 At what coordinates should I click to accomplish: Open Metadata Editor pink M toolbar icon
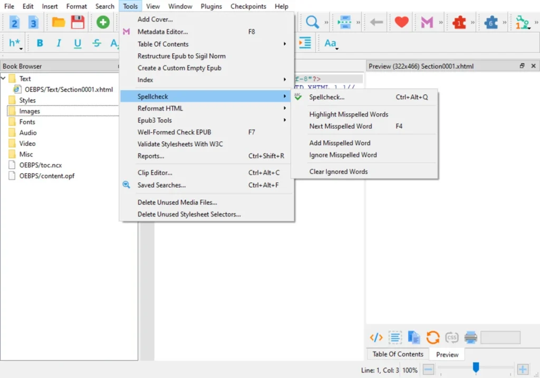pos(427,22)
